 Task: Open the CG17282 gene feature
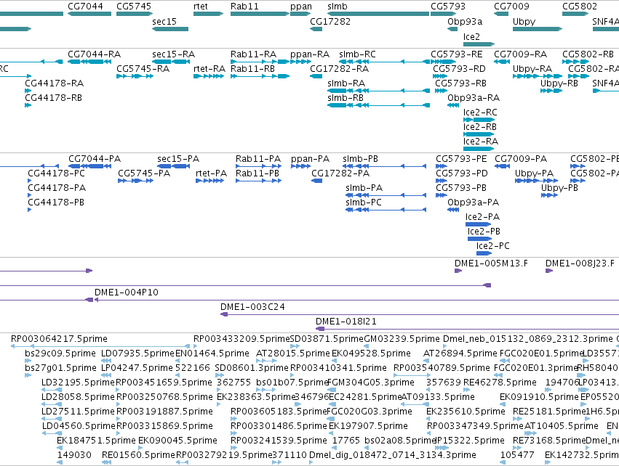(x=316, y=29)
